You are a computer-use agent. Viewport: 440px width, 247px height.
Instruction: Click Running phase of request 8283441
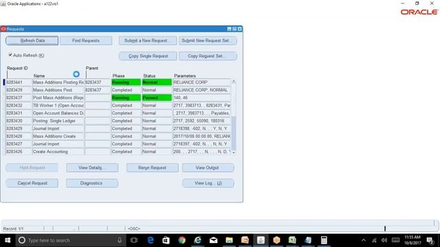pyautogui.click(x=126, y=82)
